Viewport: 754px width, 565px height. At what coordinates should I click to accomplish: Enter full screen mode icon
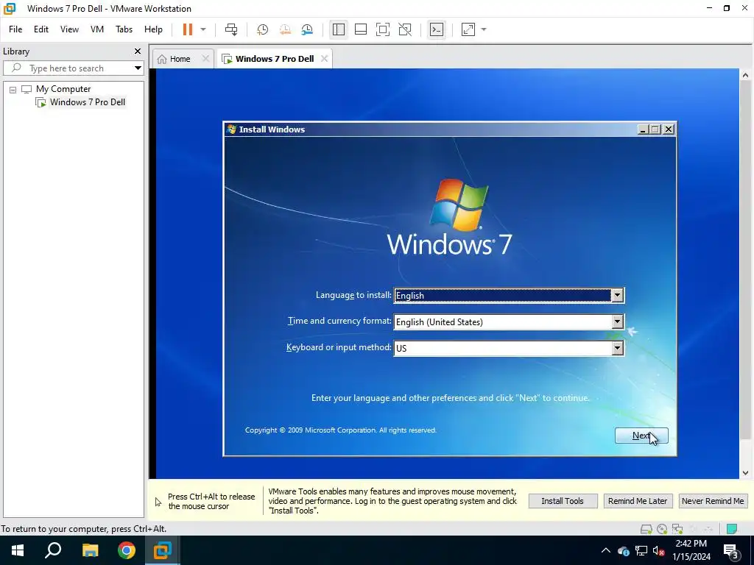click(383, 29)
